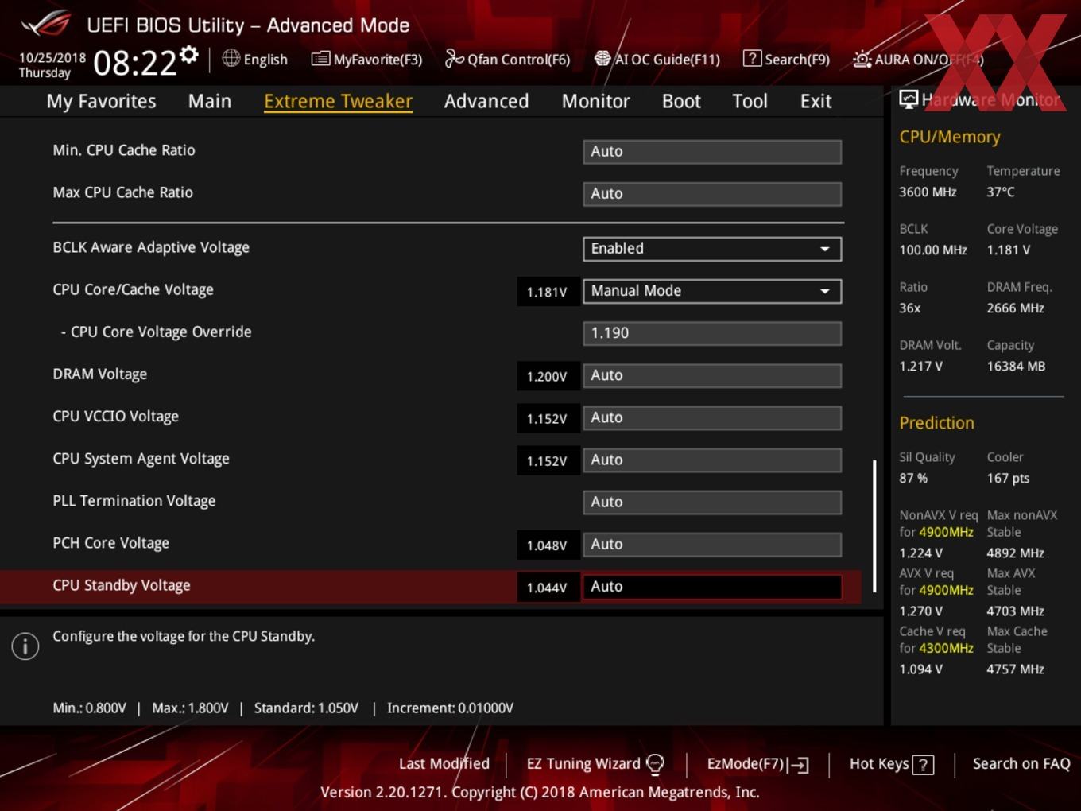The width and height of the screenshot is (1081, 811).
Task: Open the My Favorites tab
Action: pyautogui.click(x=101, y=101)
